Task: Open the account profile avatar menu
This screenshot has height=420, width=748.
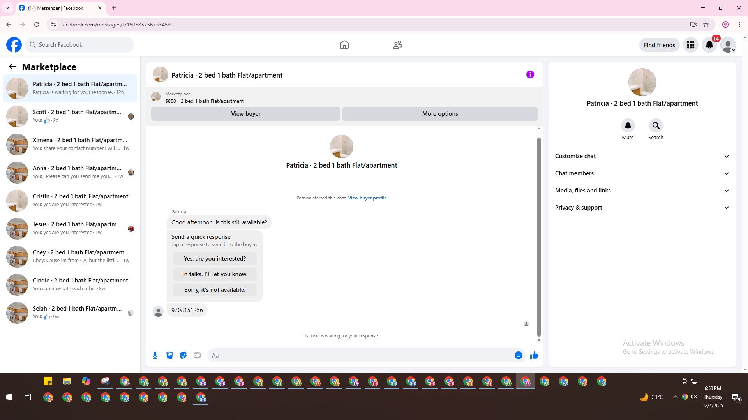Action: pyautogui.click(x=728, y=45)
